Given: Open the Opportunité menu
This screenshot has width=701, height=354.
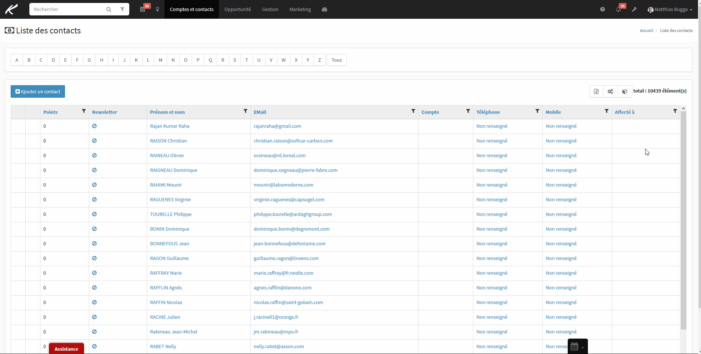Looking at the screenshot, I should coord(238,9).
